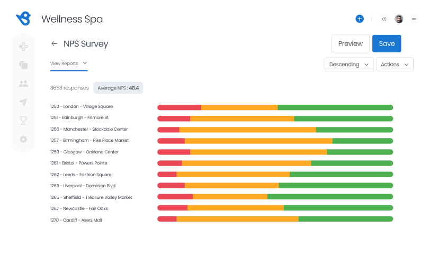
Task: Open the contacts people sidebar icon
Action: tap(23, 84)
